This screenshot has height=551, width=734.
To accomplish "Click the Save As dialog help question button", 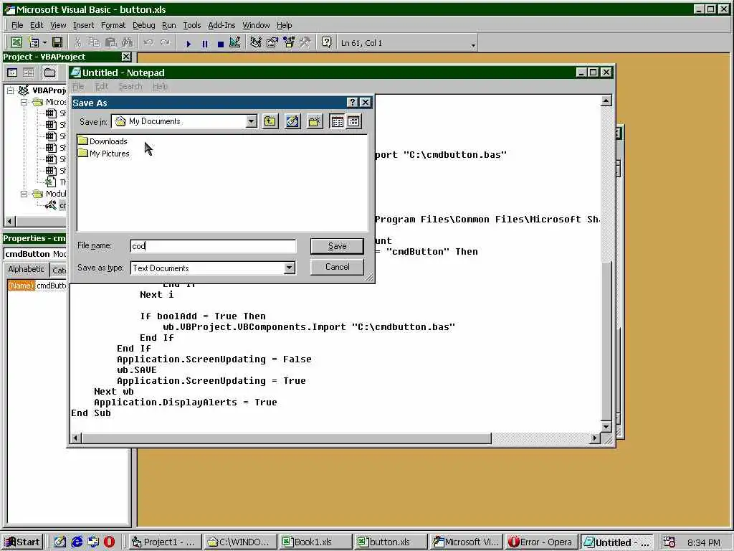I will click(353, 103).
